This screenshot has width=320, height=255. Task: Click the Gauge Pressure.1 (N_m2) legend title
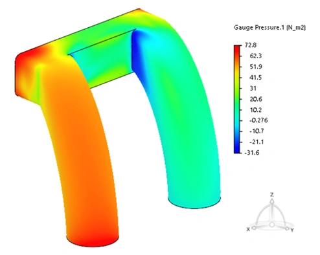(x=269, y=28)
